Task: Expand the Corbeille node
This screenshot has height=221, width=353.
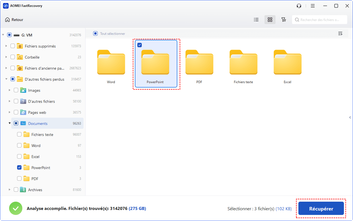Action: pos(6,57)
